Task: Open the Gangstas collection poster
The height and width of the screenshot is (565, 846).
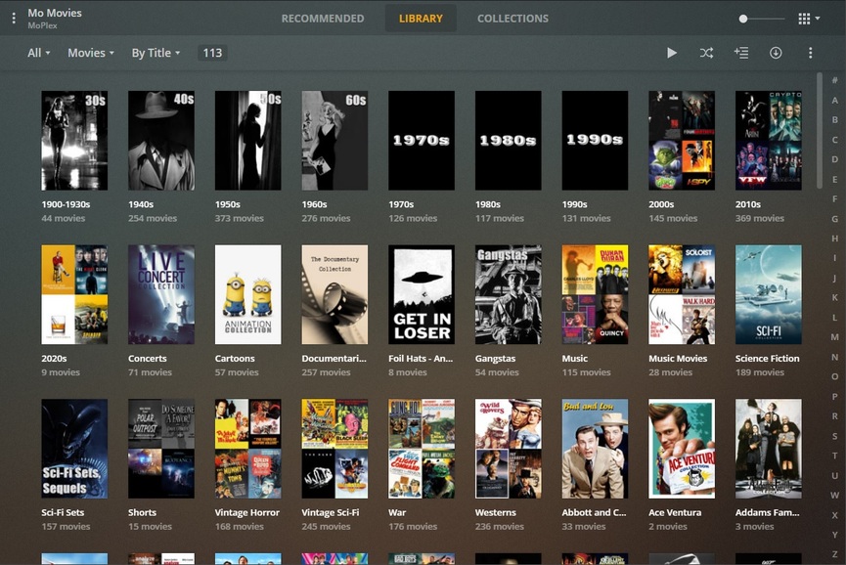Action: 509,294
